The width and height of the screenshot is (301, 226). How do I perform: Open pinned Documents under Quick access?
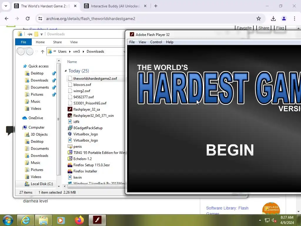pos(40,87)
